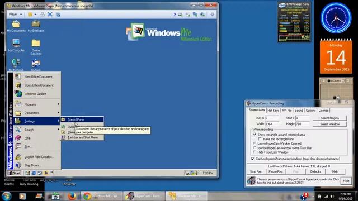Toggle make this rectangle blink checkbox
The height and width of the screenshot is (201, 358).
tap(260, 139)
